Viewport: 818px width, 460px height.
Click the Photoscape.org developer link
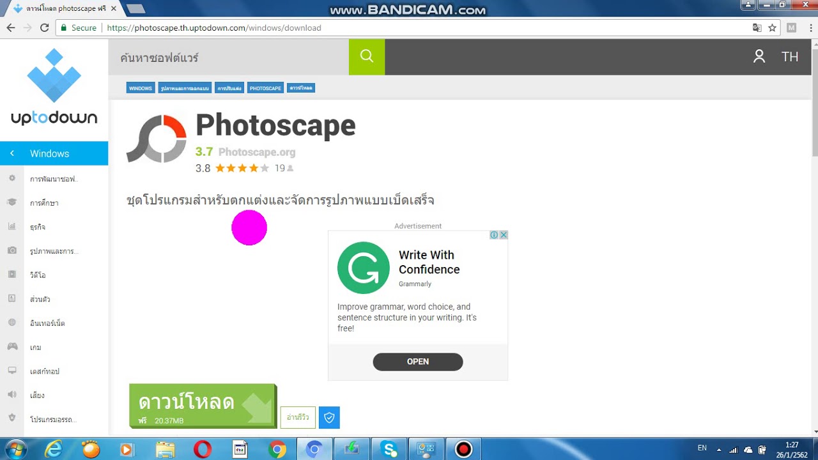(x=257, y=152)
